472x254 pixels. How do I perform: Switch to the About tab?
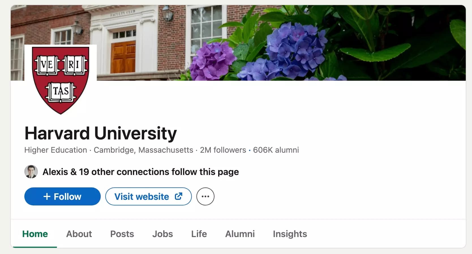79,234
